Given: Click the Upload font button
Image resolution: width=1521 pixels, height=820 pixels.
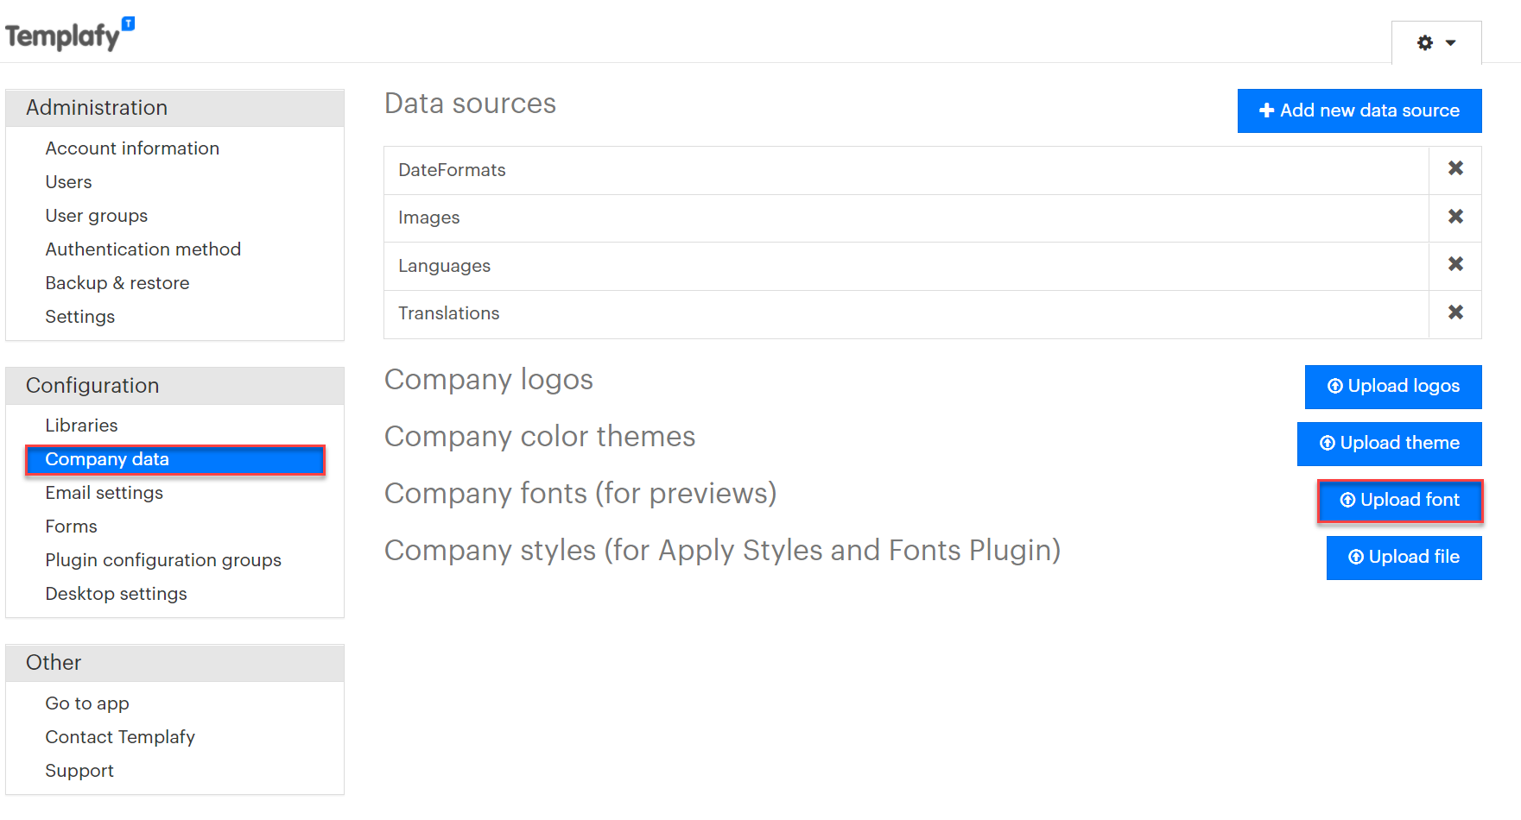Looking at the screenshot, I should [x=1400, y=501].
